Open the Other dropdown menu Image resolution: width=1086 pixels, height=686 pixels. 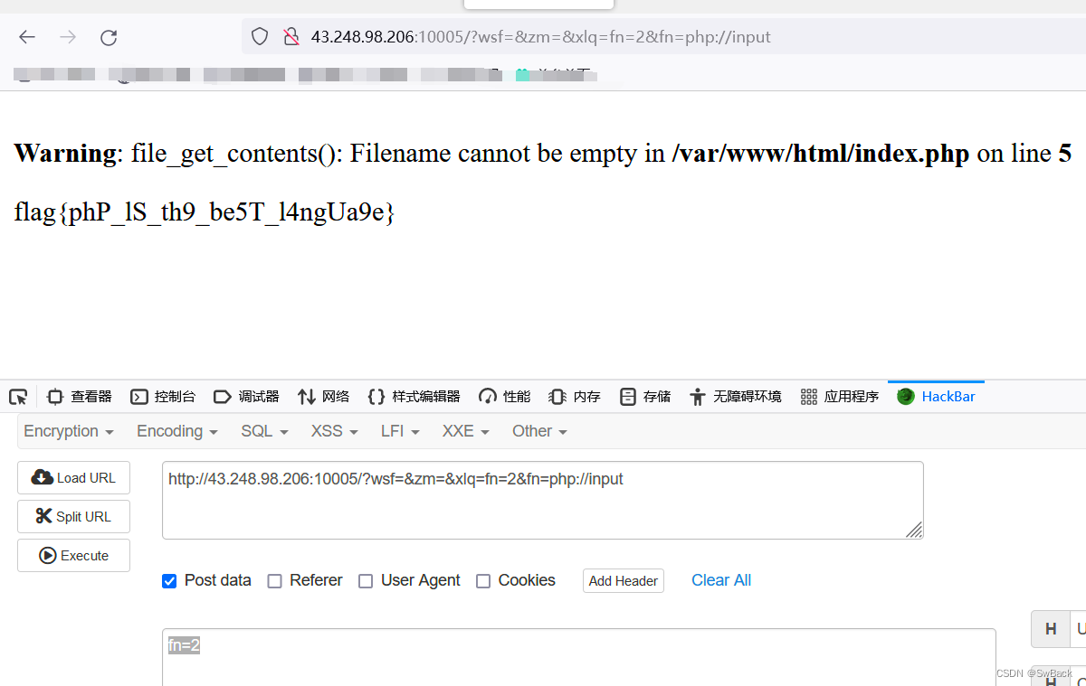539,431
